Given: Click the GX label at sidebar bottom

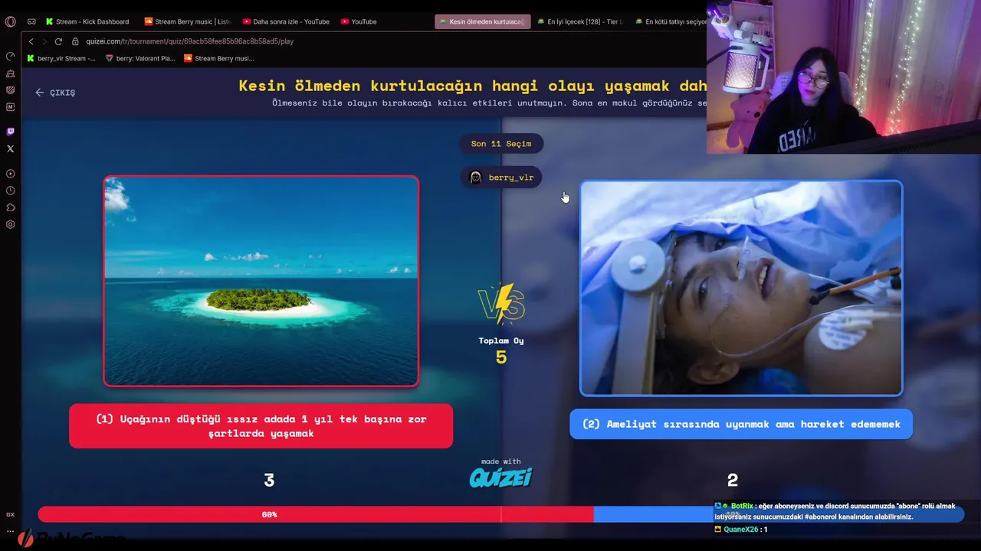Looking at the screenshot, I should pos(10,514).
